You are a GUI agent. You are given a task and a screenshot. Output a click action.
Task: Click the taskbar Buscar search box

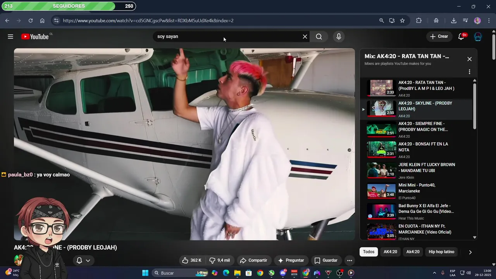180,273
